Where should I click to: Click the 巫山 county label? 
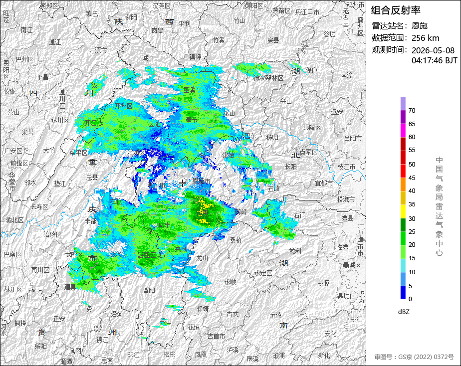[230, 113]
